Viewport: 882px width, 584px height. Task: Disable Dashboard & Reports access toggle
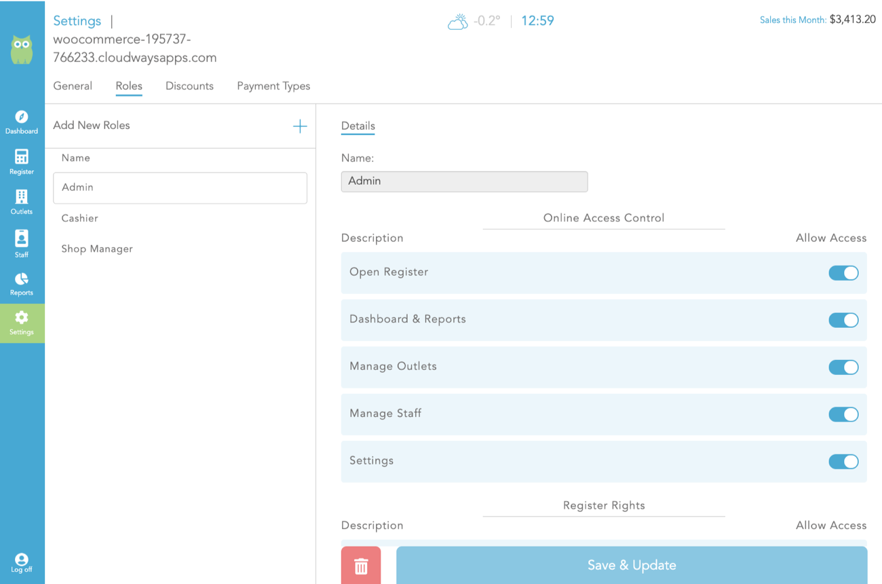(x=843, y=320)
